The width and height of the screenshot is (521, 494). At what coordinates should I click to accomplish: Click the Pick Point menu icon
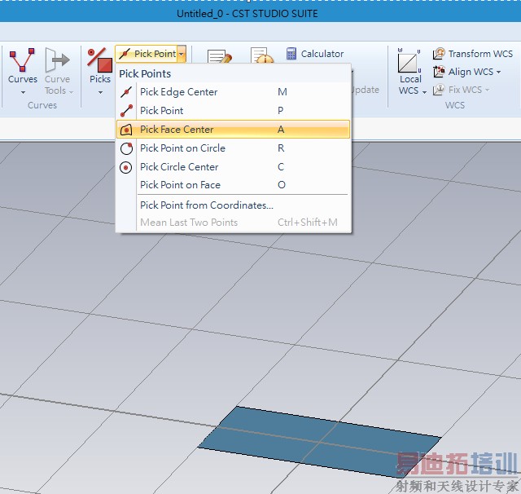(x=126, y=110)
